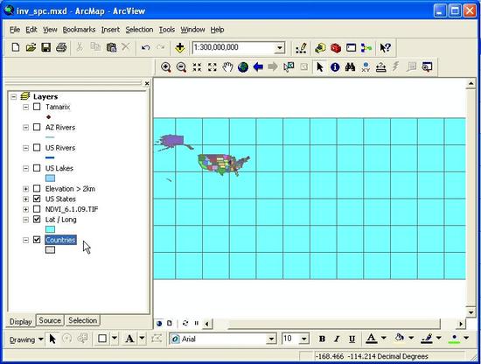Uncheck the Countries layer
481x364 pixels.
point(37,240)
